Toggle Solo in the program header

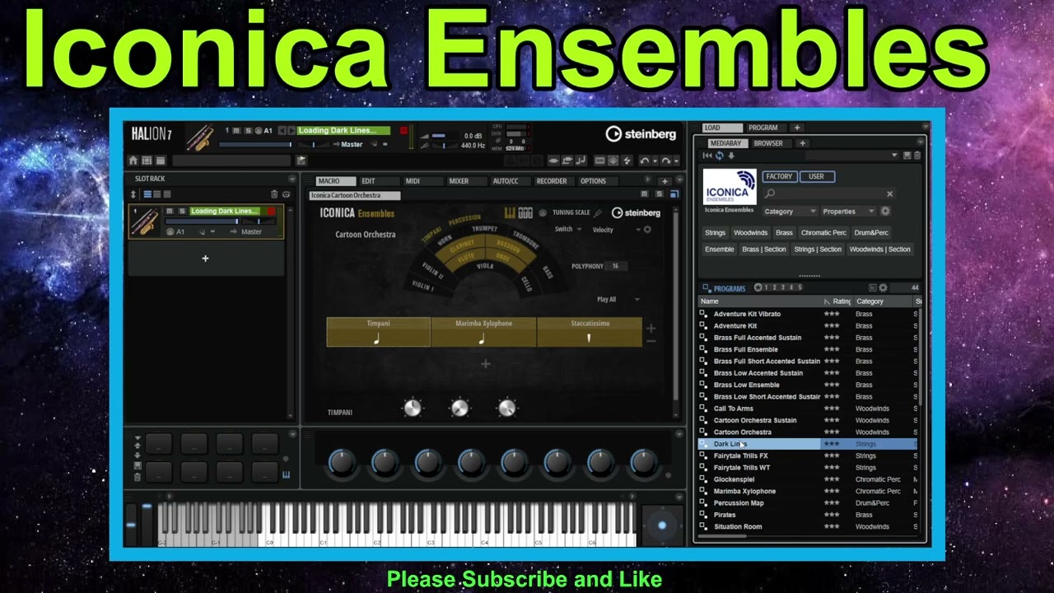coord(248,130)
